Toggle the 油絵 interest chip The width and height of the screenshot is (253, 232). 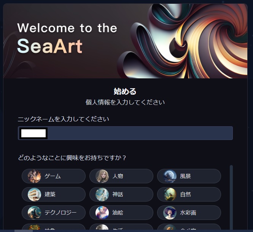point(121,213)
